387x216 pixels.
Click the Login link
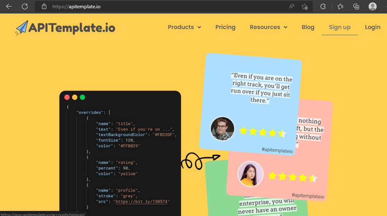(372, 27)
